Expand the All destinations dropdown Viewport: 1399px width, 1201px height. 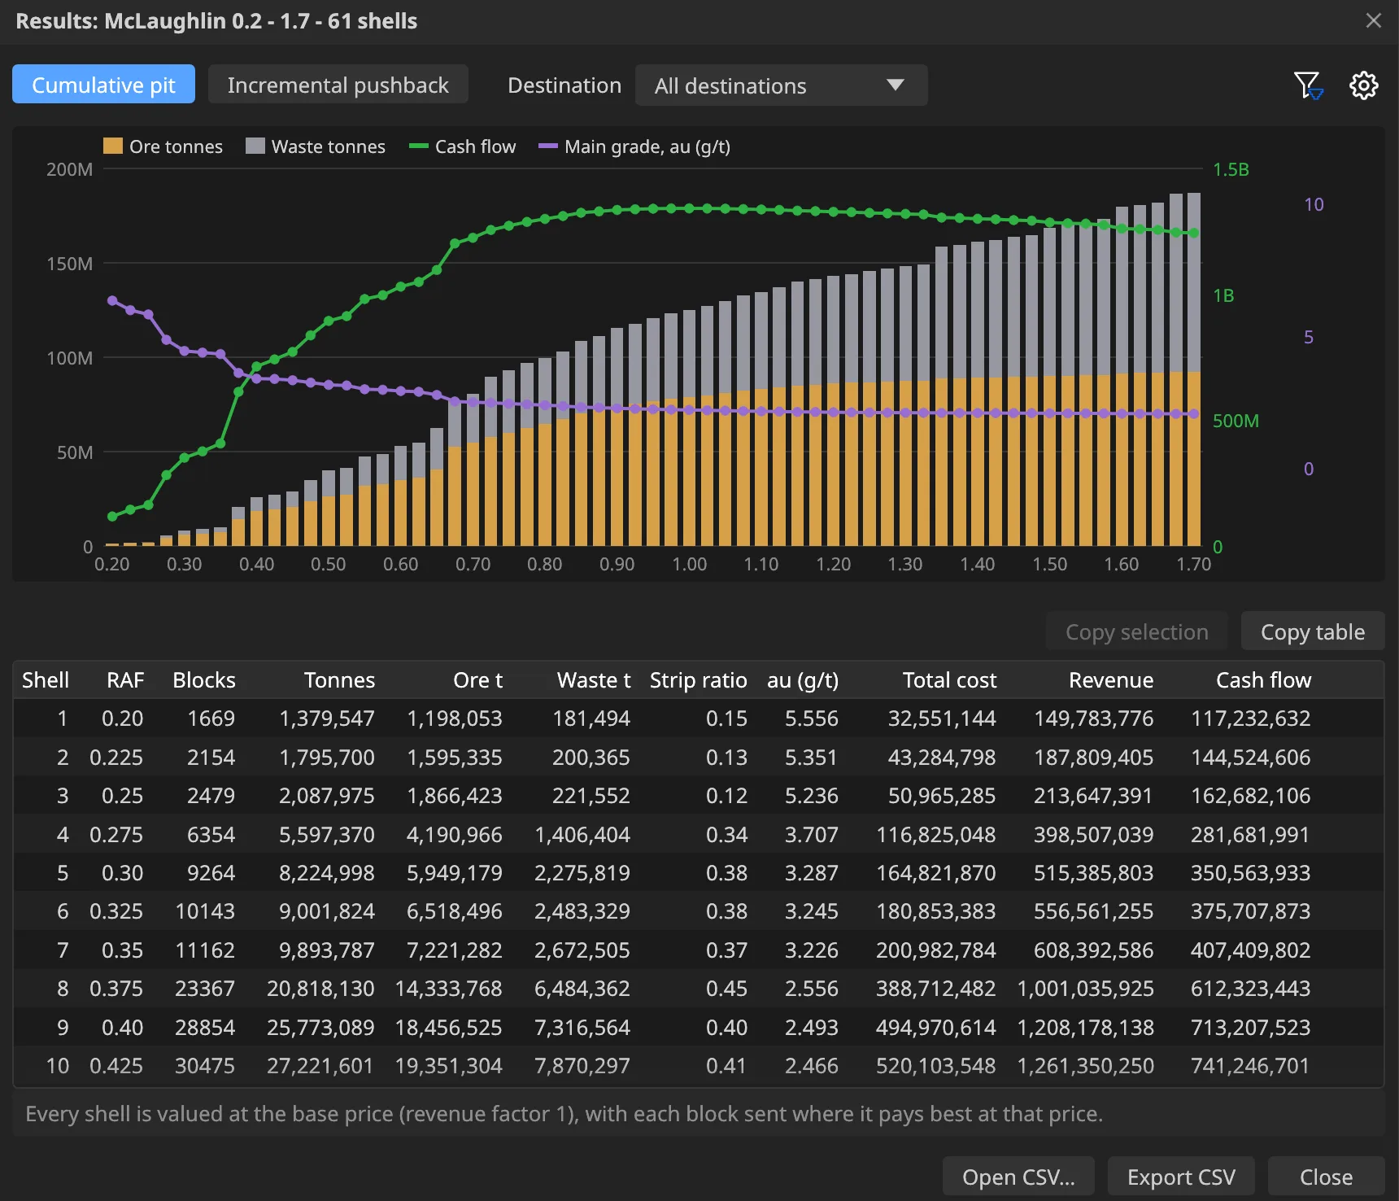click(781, 85)
